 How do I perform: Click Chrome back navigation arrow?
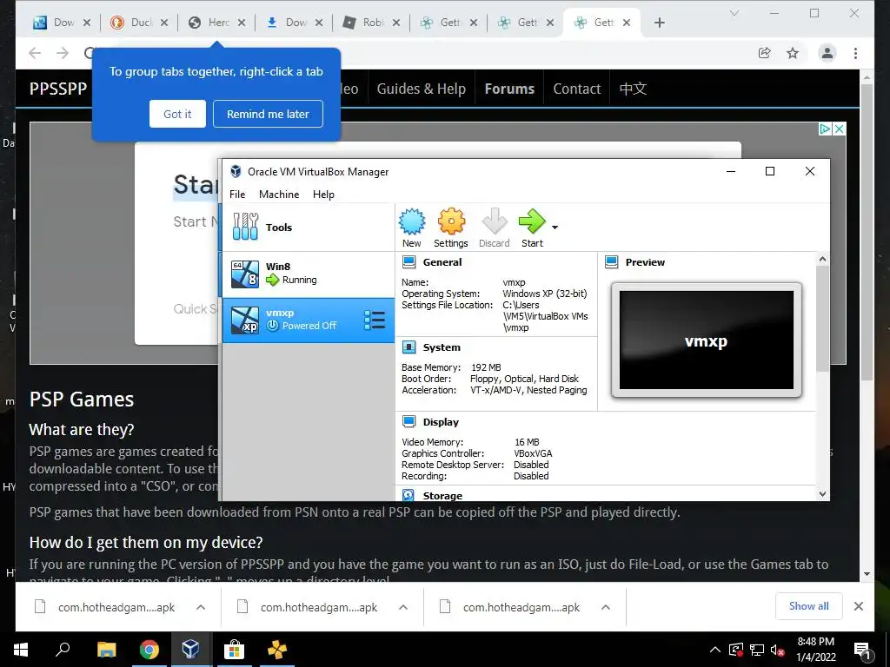[x=35, y=53]
